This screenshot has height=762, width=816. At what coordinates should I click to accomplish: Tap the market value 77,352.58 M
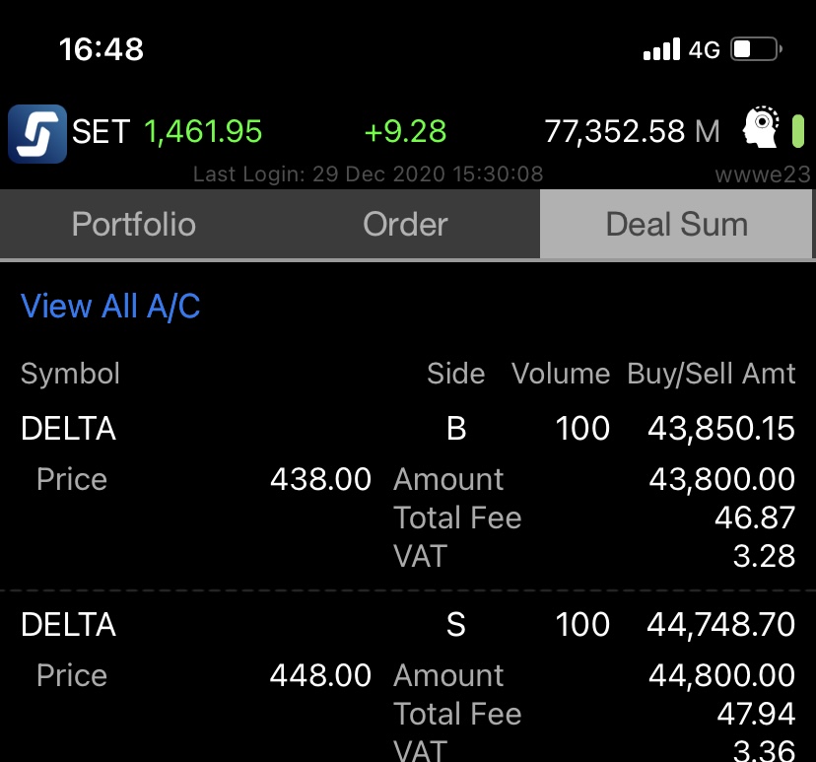[632, 131]
